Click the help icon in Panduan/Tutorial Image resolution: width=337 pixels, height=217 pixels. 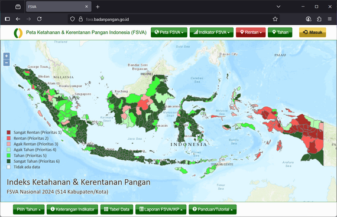pyautogui.click(x=195, y=209)
